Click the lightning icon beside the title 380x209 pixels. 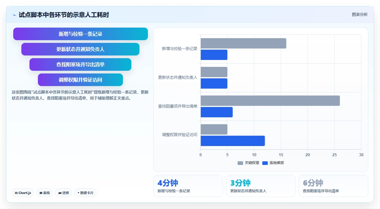pos(14,15)
